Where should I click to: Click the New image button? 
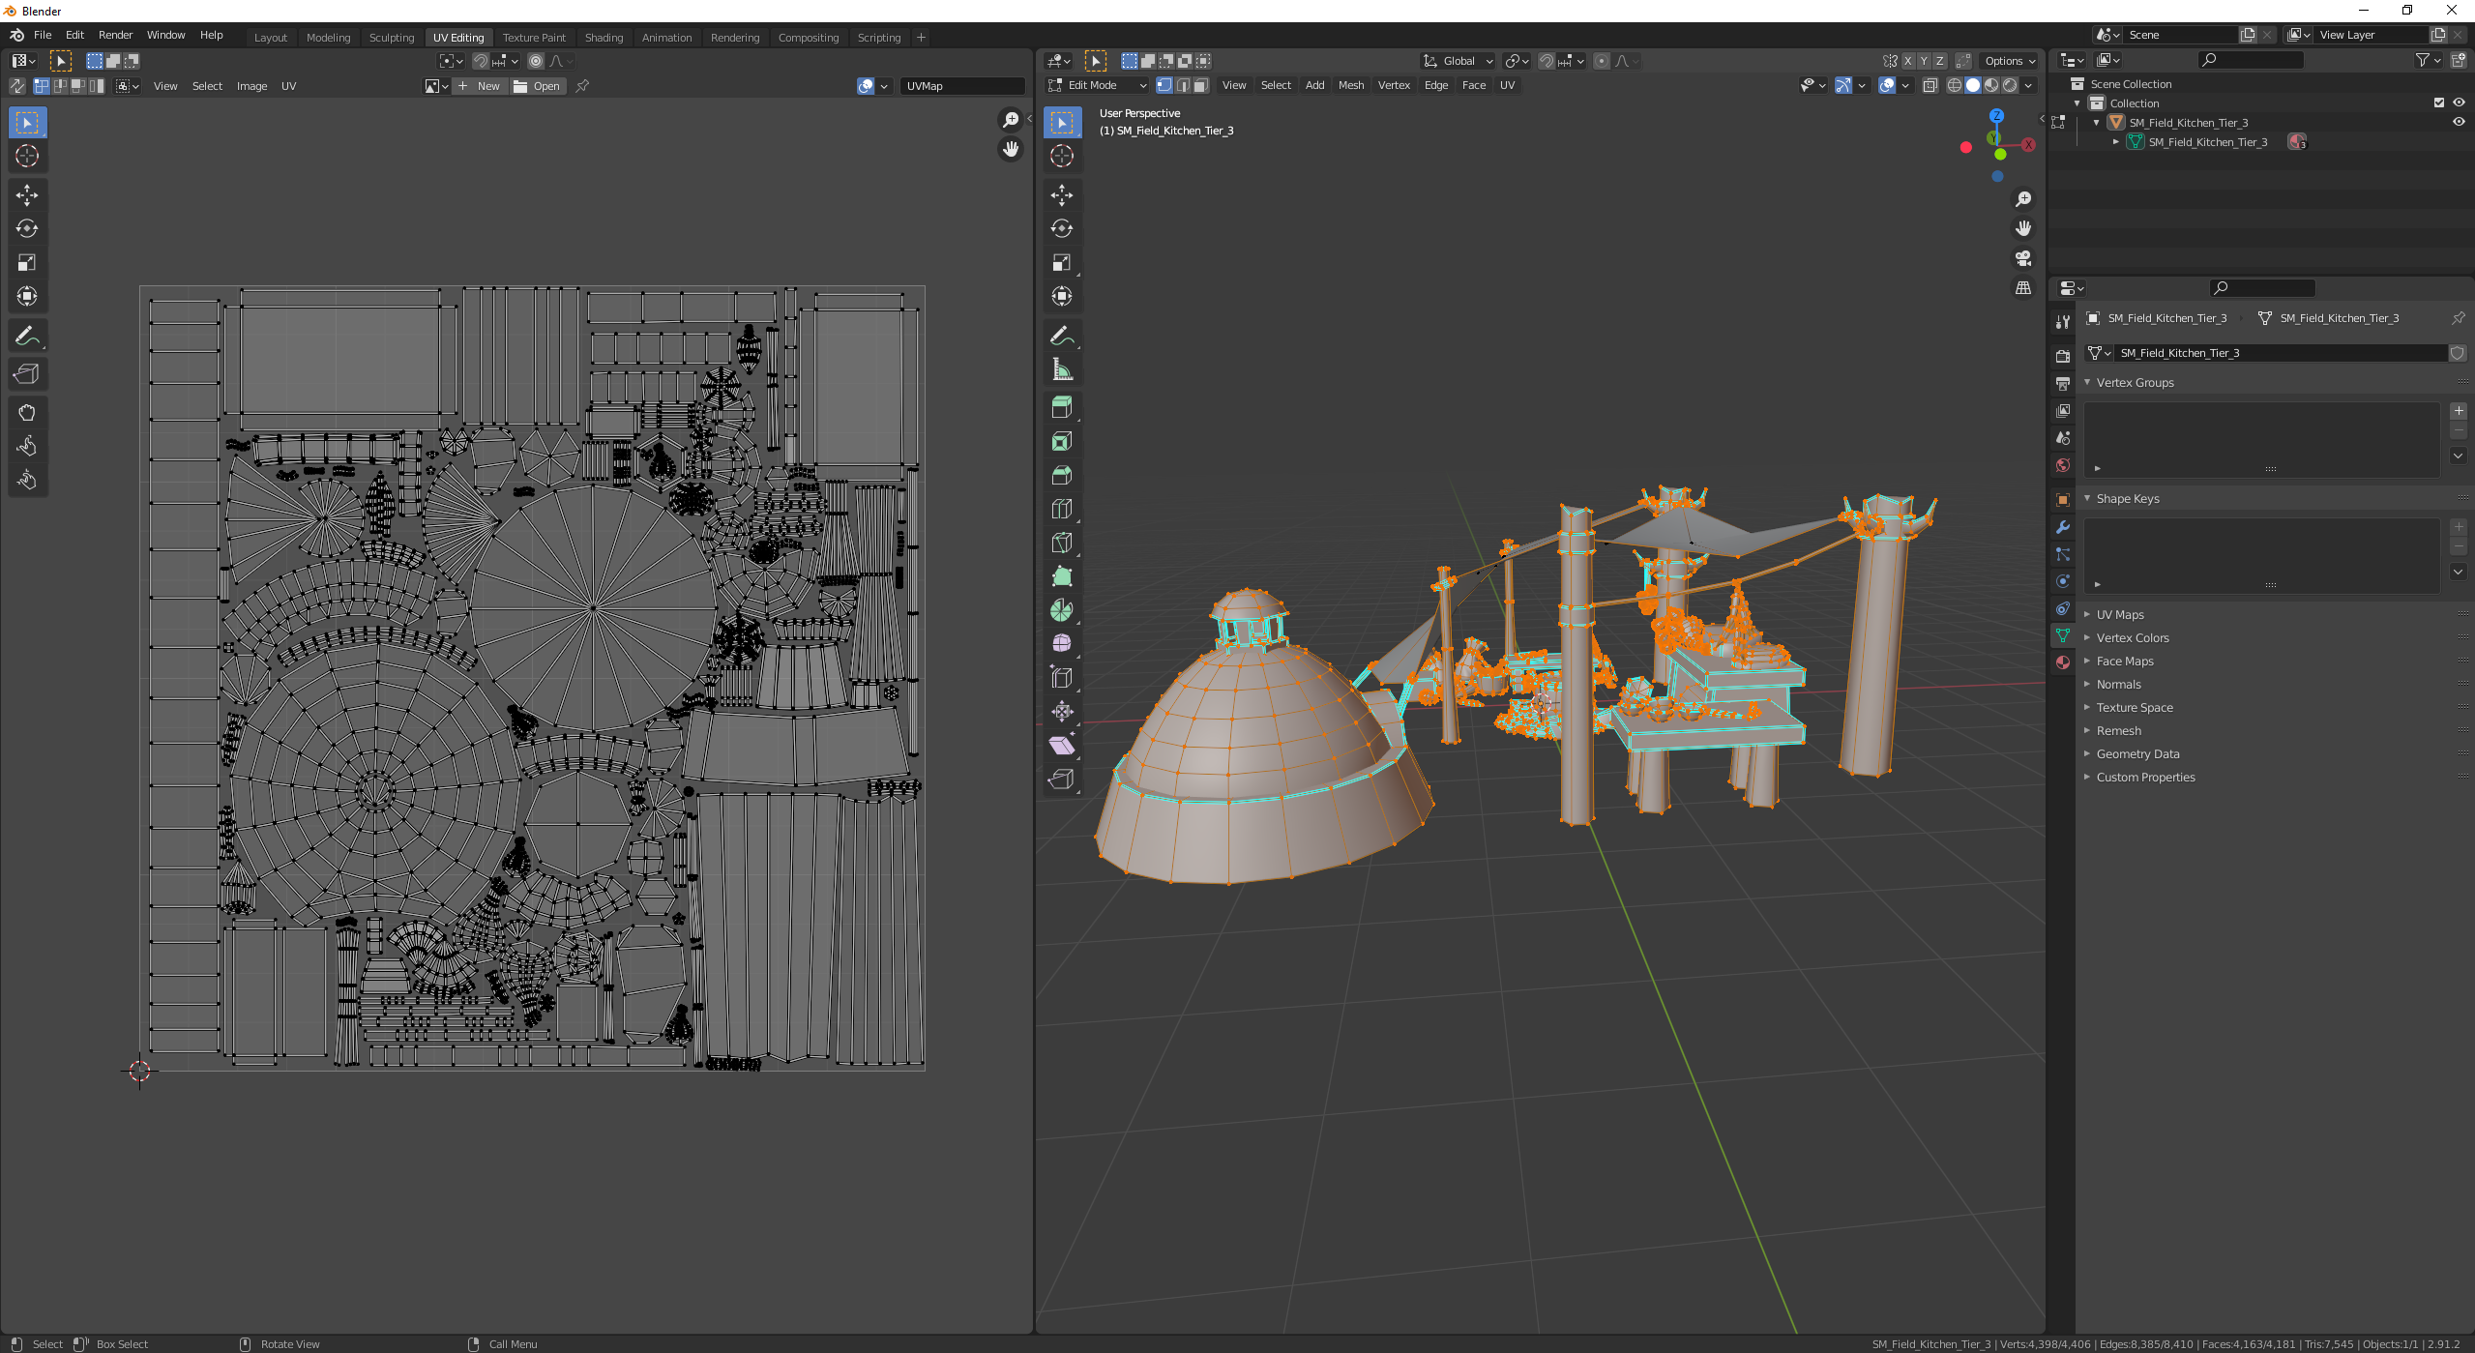coord(480,86)
